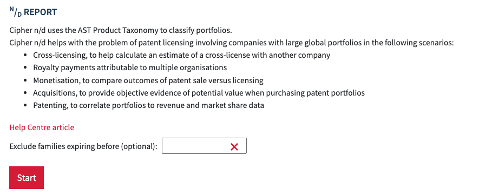The width and height of the screenshot is (479, 196).
Task: Focus the exclude families expiry date field
Action: 204,146
